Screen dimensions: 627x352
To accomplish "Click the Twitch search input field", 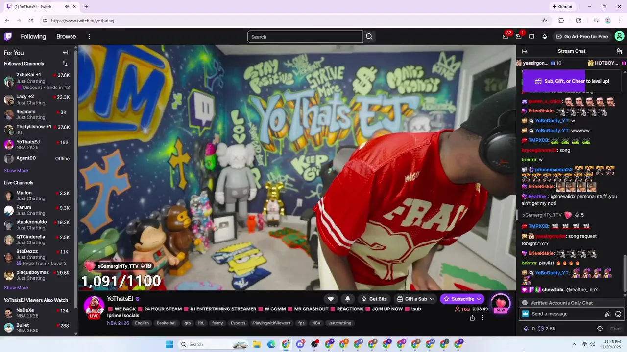I will [305, 37].
